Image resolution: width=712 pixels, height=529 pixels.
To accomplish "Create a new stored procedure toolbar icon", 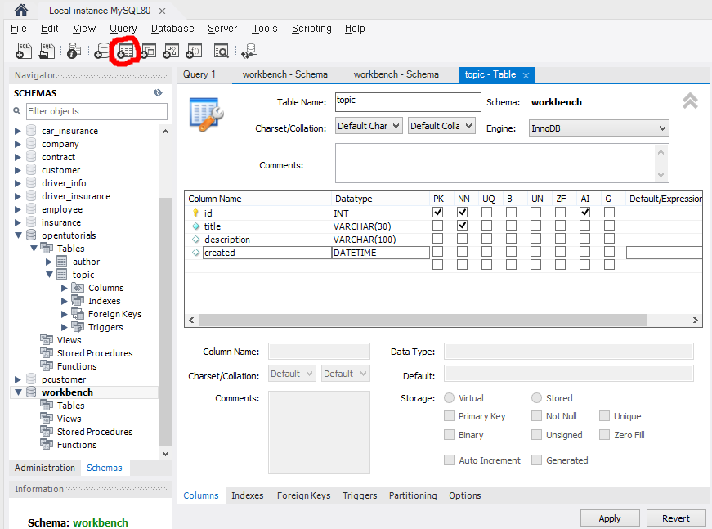I will [x=171, y=51].
